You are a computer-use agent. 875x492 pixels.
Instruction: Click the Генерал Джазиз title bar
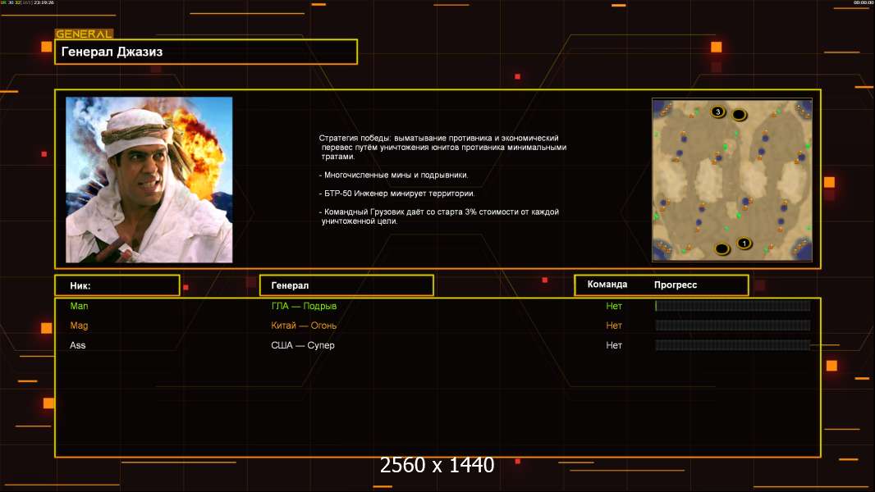point(206,52)
